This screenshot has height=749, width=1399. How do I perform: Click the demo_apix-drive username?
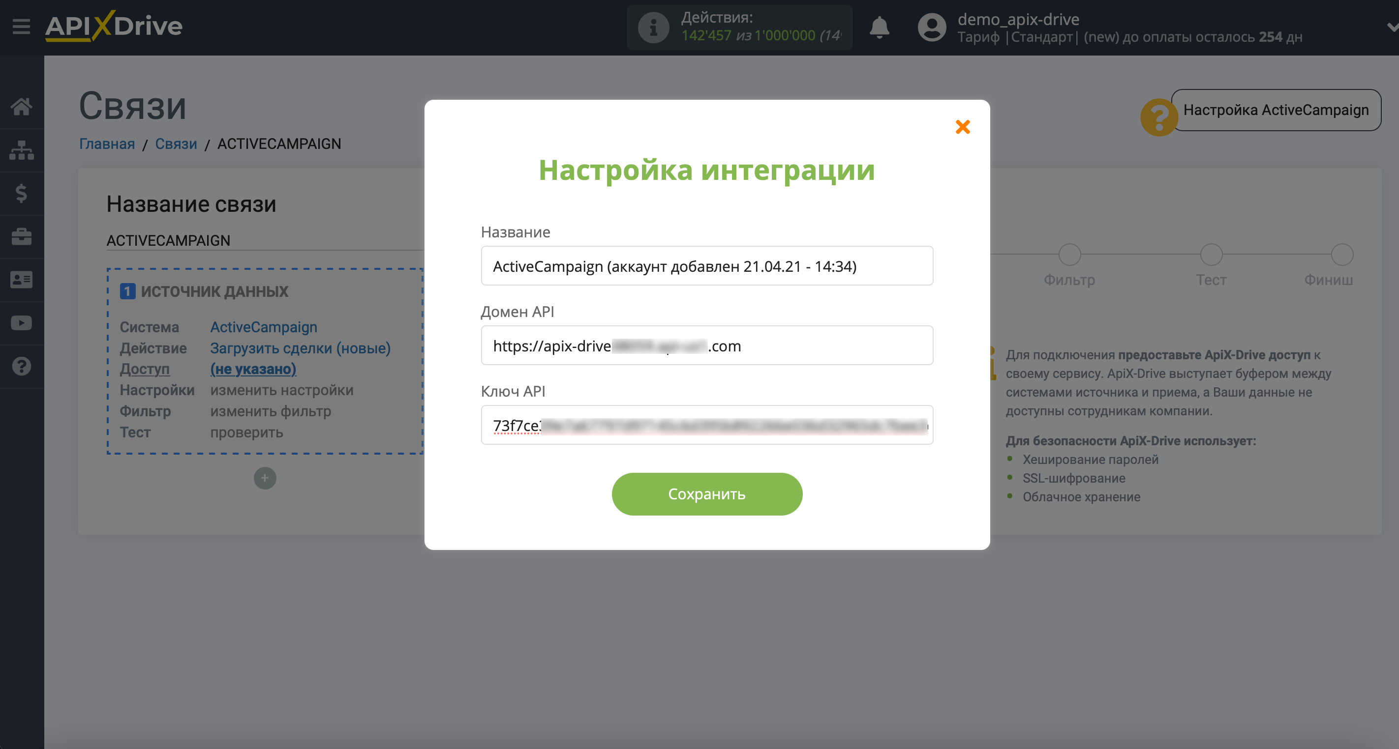click(1018, 20)
